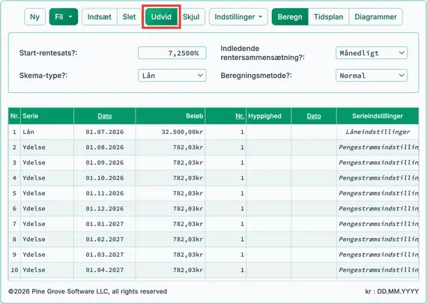
Task: Open the Indstillinger dropdown
Action: tap(238, 17)
